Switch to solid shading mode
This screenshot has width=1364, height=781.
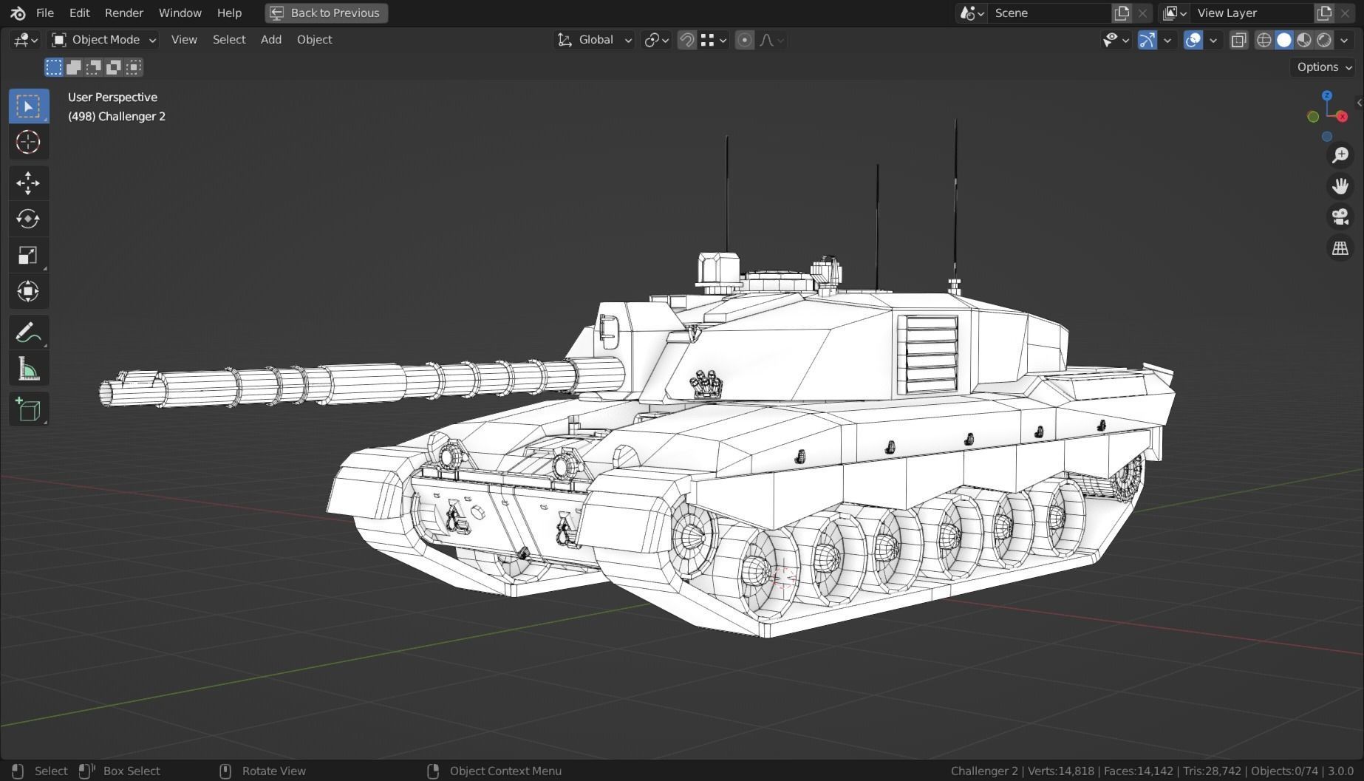coord(1284,40)
